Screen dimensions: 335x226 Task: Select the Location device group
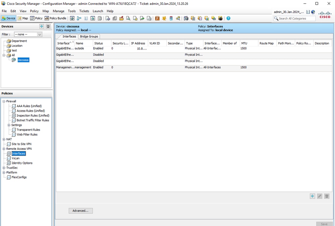[17, 45]
